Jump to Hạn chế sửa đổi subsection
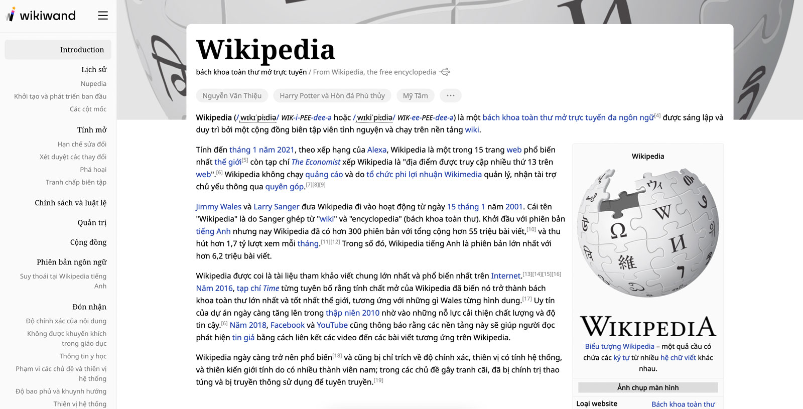The height and width of the screenshot is (409, 803). pyautogui.click(x=82, y=144)
